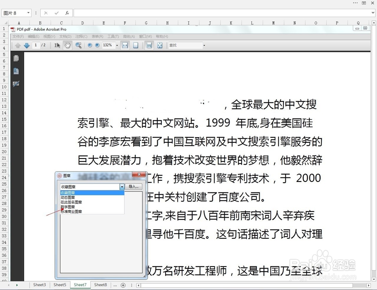This screenshot has height=290, width=377.
Task: Open the 表单(R) menu
Action: (x=97, y=36)
